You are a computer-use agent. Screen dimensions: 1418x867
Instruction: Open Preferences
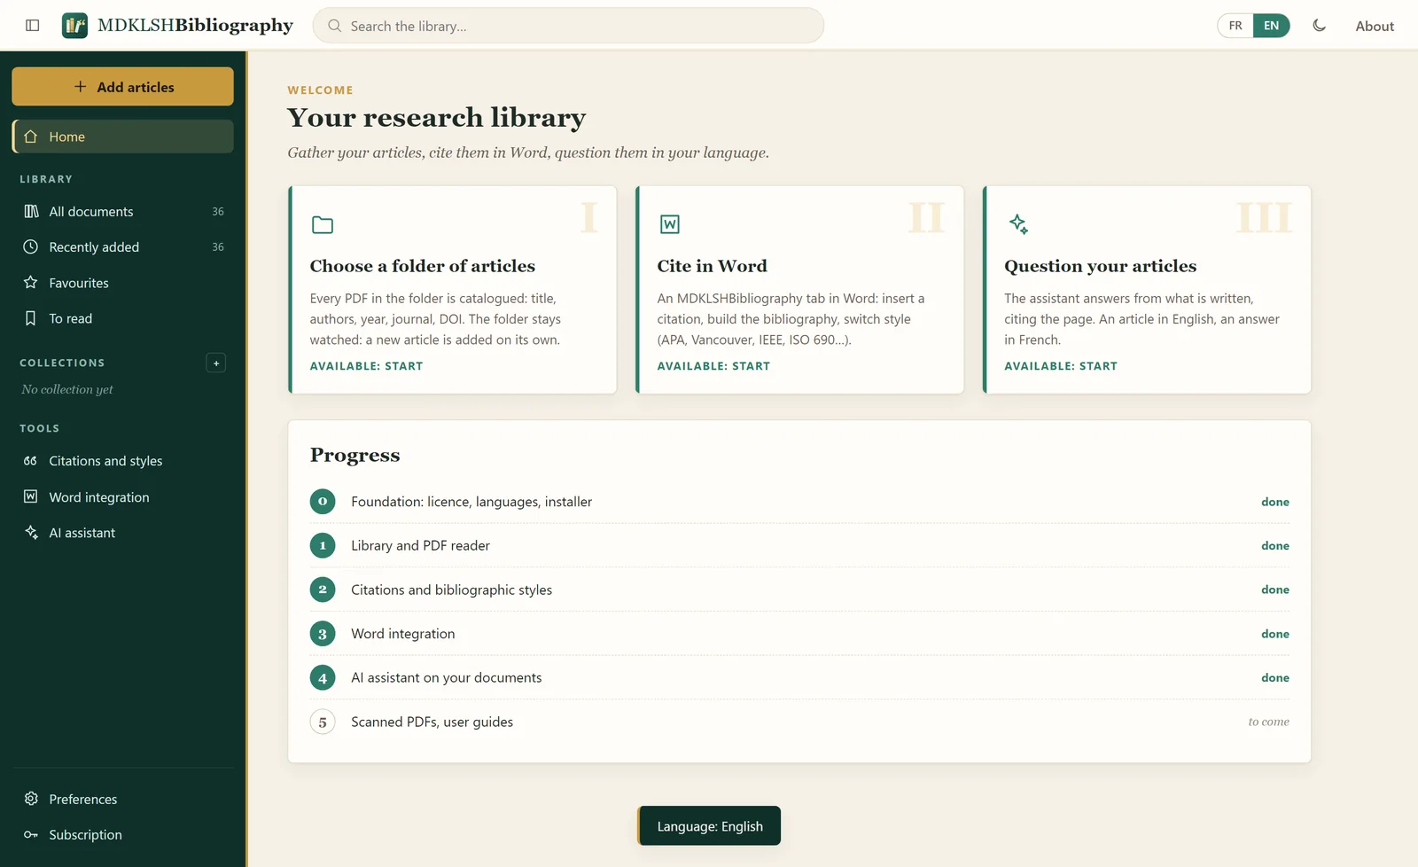pos(123,799)
